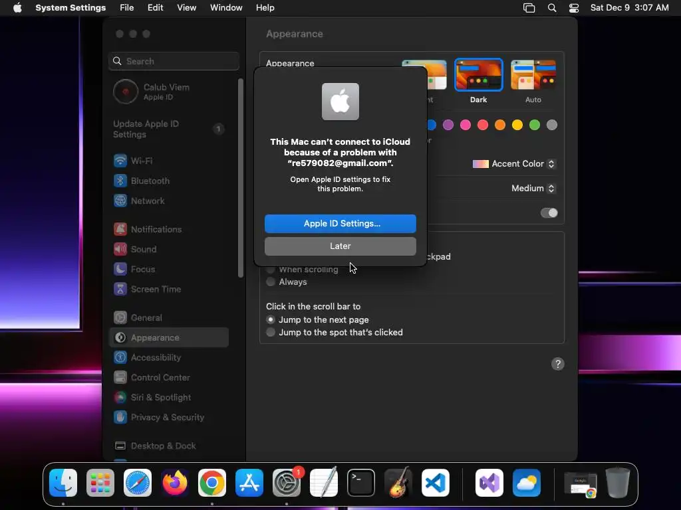Toggle the switch under Medium dropdown
The width and height of the screenshot is (681, 510).
(x=549, y=213)
